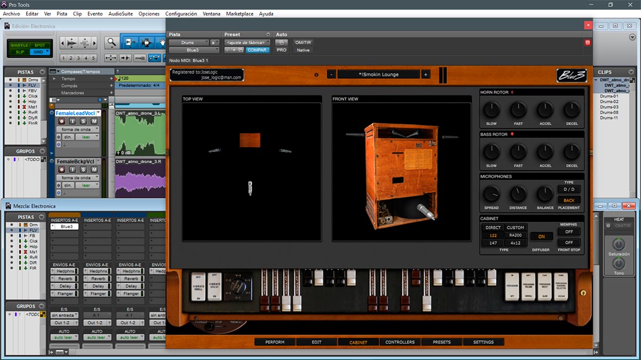This screenshot has width=641, height=360.
Task: Click the HEAT bypass power icon
Action: pos(608,226)
